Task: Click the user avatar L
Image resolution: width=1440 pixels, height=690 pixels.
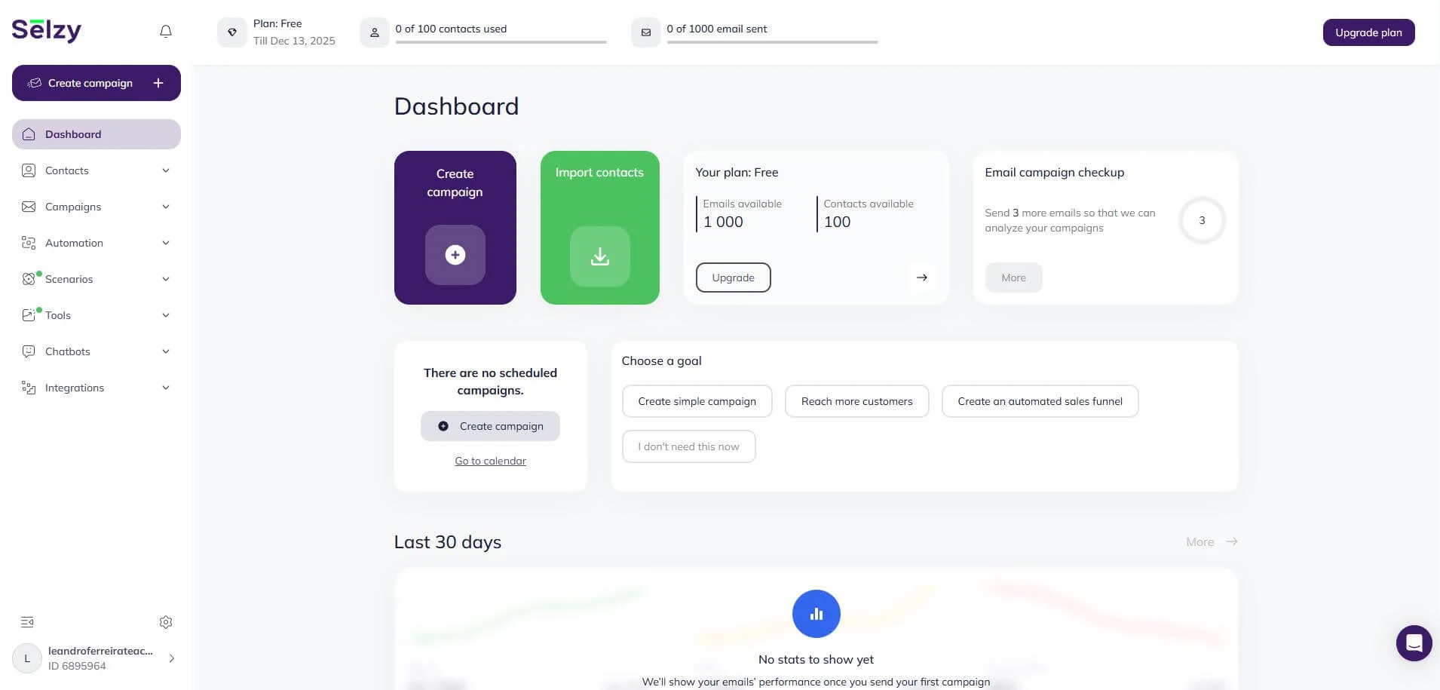Action: (x=27, y=658)
